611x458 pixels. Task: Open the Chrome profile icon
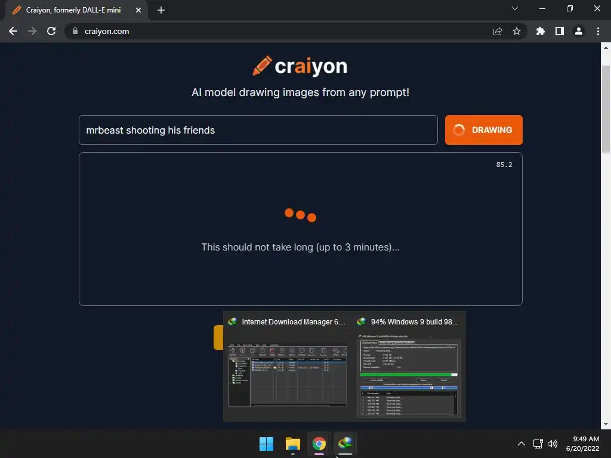pyautogui.click(x=579, y=31)
